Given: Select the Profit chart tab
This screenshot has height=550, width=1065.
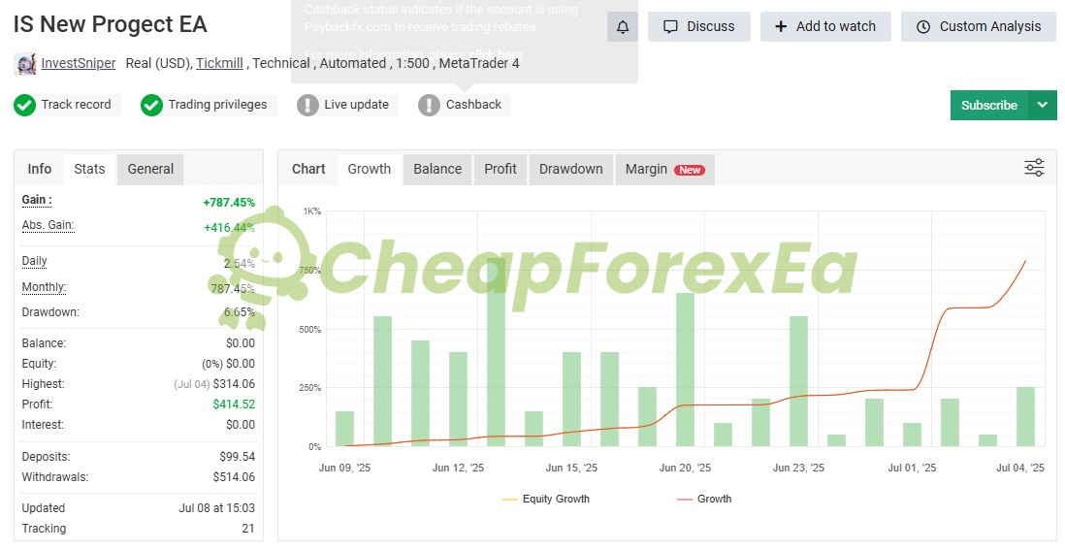Looking at the screenshot, I should [500, 169].
